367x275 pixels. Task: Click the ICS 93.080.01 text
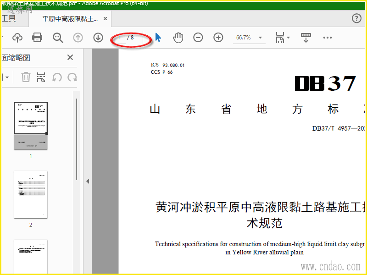click(167, 65)
